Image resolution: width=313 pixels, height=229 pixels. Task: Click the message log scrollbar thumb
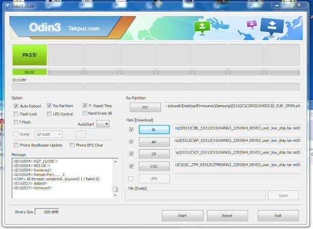click(115, 189)
